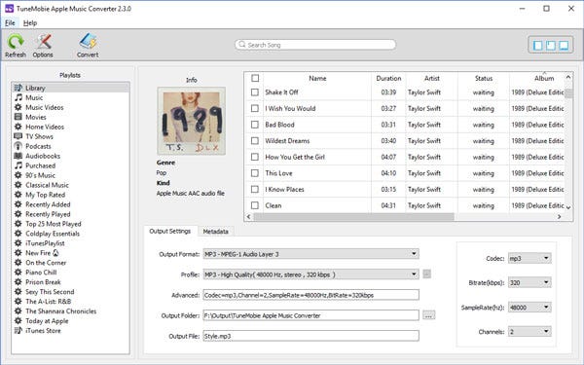Sort songs by Duration column header
This screenshot has height=365, width=584.
tap(388, 78)
